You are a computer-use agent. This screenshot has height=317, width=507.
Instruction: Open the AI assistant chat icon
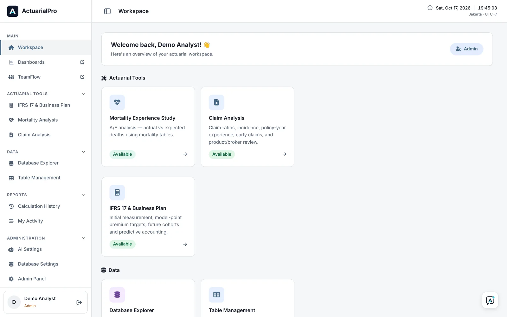pos(490,300)
